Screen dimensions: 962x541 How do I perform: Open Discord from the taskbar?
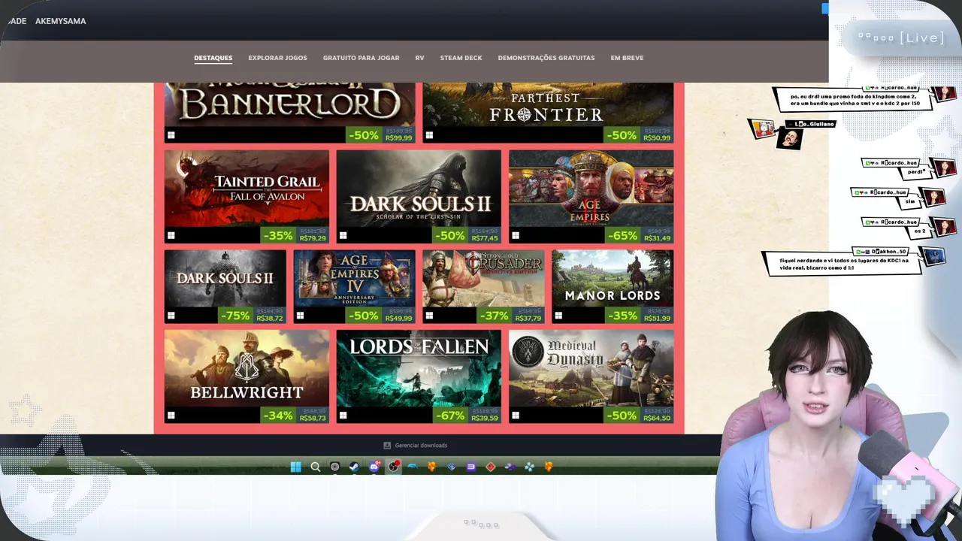point(374,467)
